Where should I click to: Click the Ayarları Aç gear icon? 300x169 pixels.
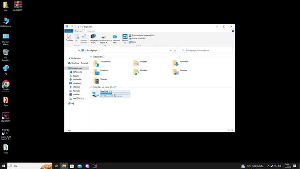(x=125, y=38)
